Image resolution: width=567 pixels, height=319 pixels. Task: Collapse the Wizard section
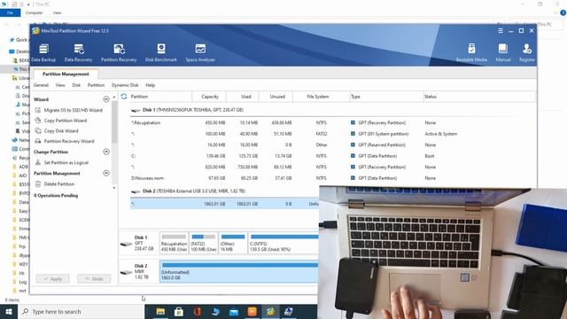tap(106, 99)
